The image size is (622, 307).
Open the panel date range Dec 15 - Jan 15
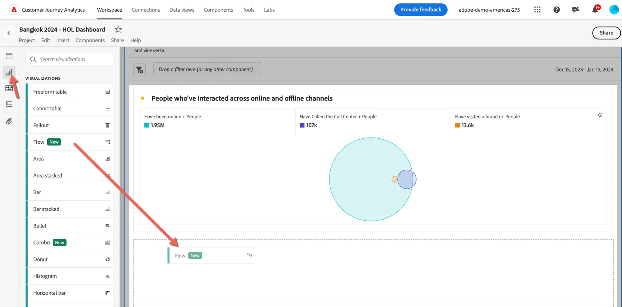[584, 70]
